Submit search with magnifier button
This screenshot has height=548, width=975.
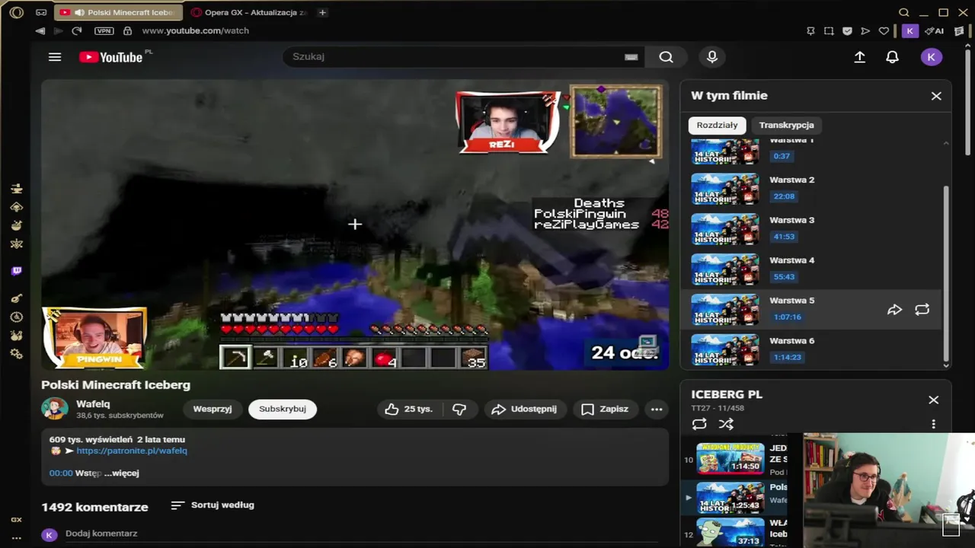pyautogui.click(x=666, y=57)
